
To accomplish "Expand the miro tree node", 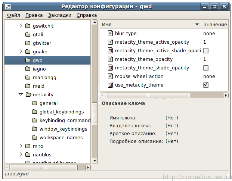I will click(21, 146).
